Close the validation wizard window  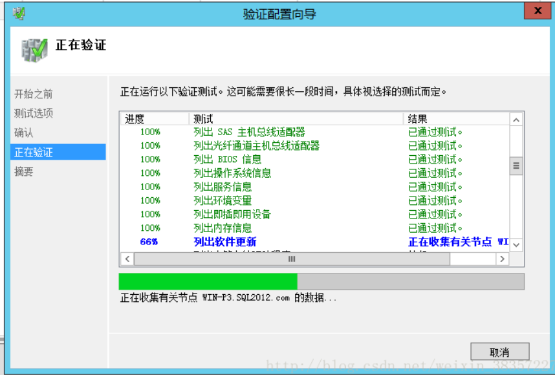(x=538, y=11)
